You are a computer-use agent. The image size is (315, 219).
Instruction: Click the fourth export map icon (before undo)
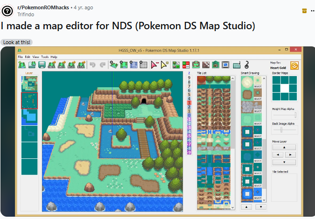point(81,65)
